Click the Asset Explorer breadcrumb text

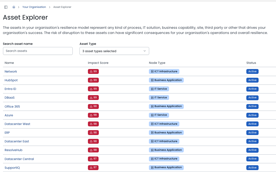(x=62, y=7)
